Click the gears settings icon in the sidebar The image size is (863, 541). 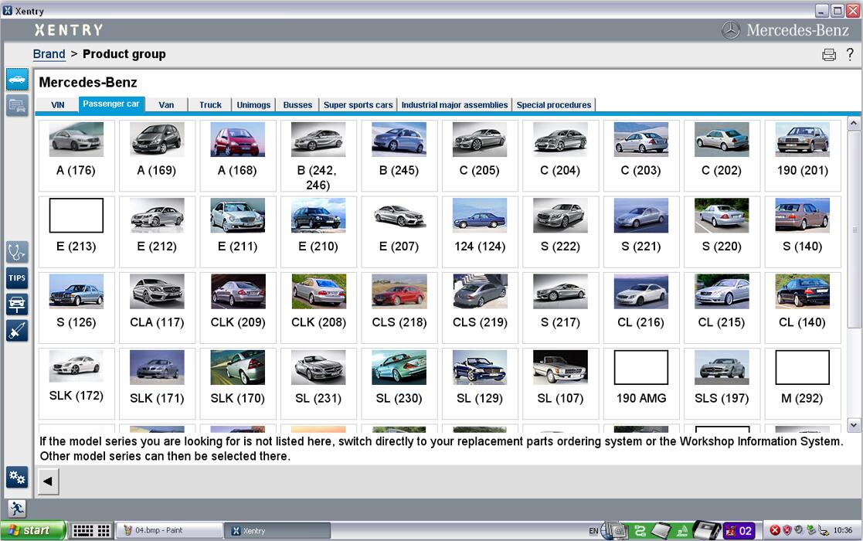point(17,477)
